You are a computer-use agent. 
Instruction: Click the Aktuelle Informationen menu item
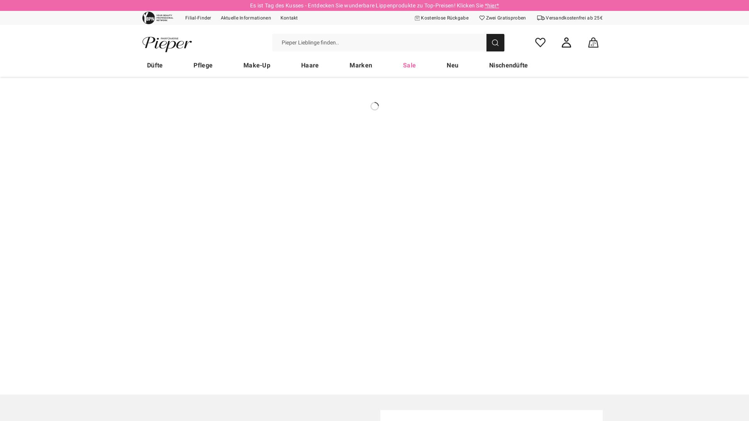click(x=246, y=18)
